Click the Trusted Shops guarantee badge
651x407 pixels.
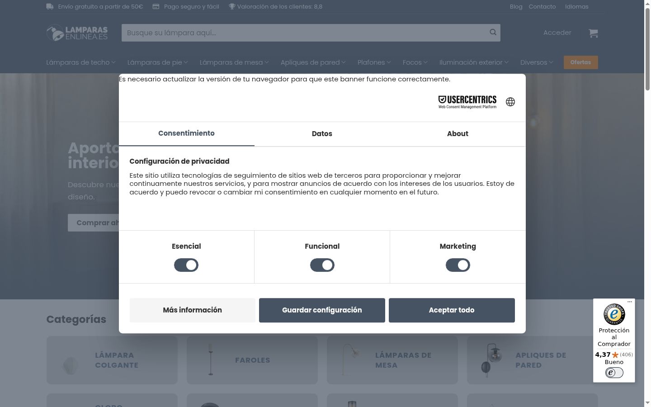click(614, 314)
